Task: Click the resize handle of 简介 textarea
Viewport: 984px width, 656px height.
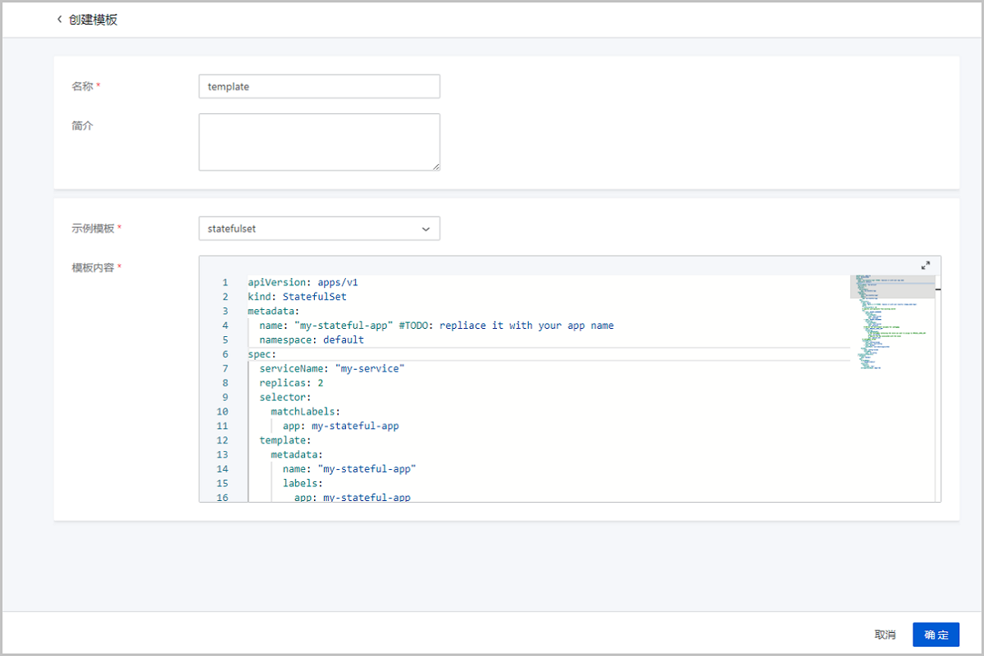Action: pyautogui.click(x=435, y=166)
